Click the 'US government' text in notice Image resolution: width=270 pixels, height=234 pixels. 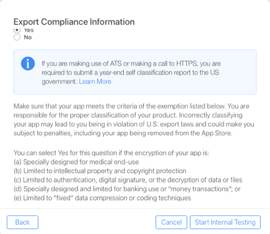[130, 77]
